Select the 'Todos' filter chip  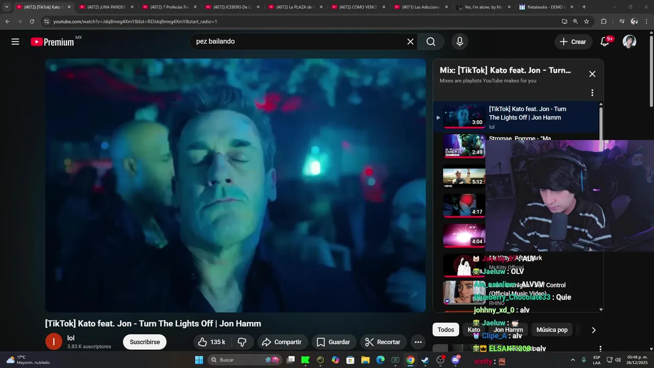[446, 330]
